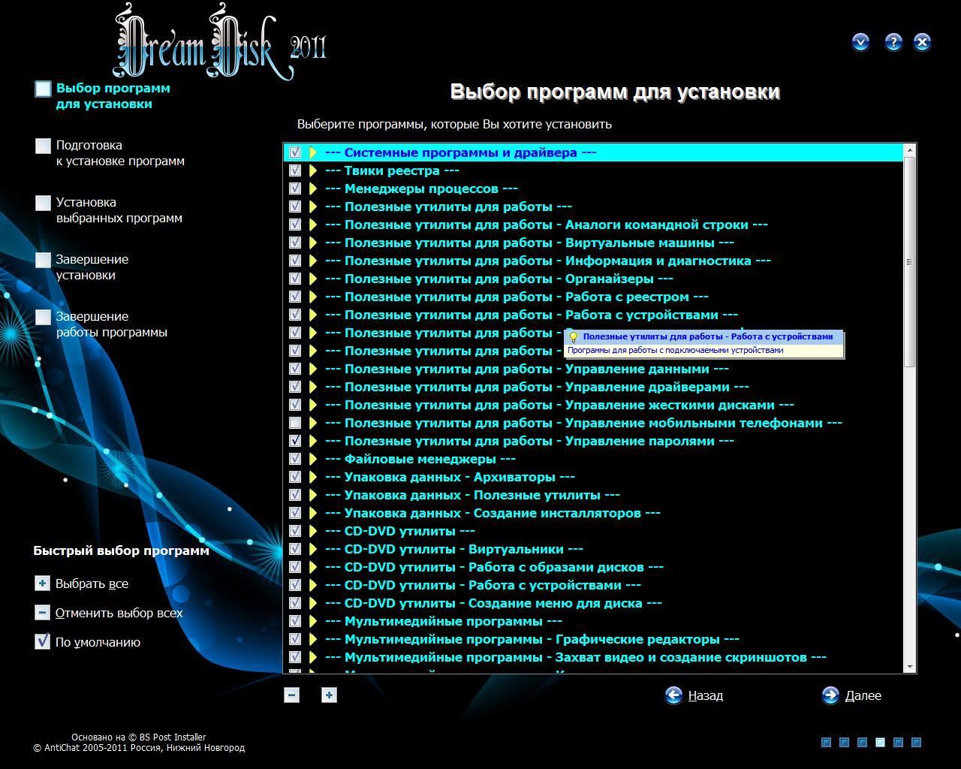Toggle the Файловые менеджеры checkbox
Viewport: 961px width, 769px height.
coord(295,459)
